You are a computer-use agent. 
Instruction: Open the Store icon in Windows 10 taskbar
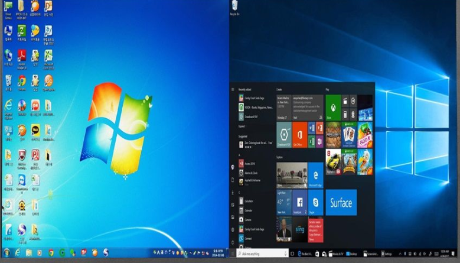[317, 254]
